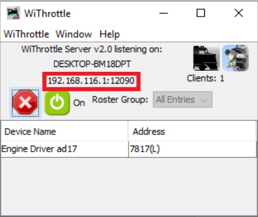Image resolution: width=258 pixels, height=217 pixels.
Task: Click the 7817(L) address cell
Action: [192, 149]
